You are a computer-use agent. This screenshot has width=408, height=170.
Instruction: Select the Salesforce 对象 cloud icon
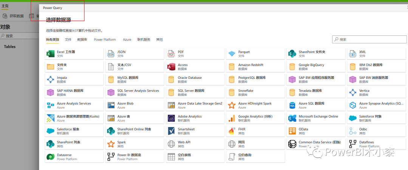[352, 118]
